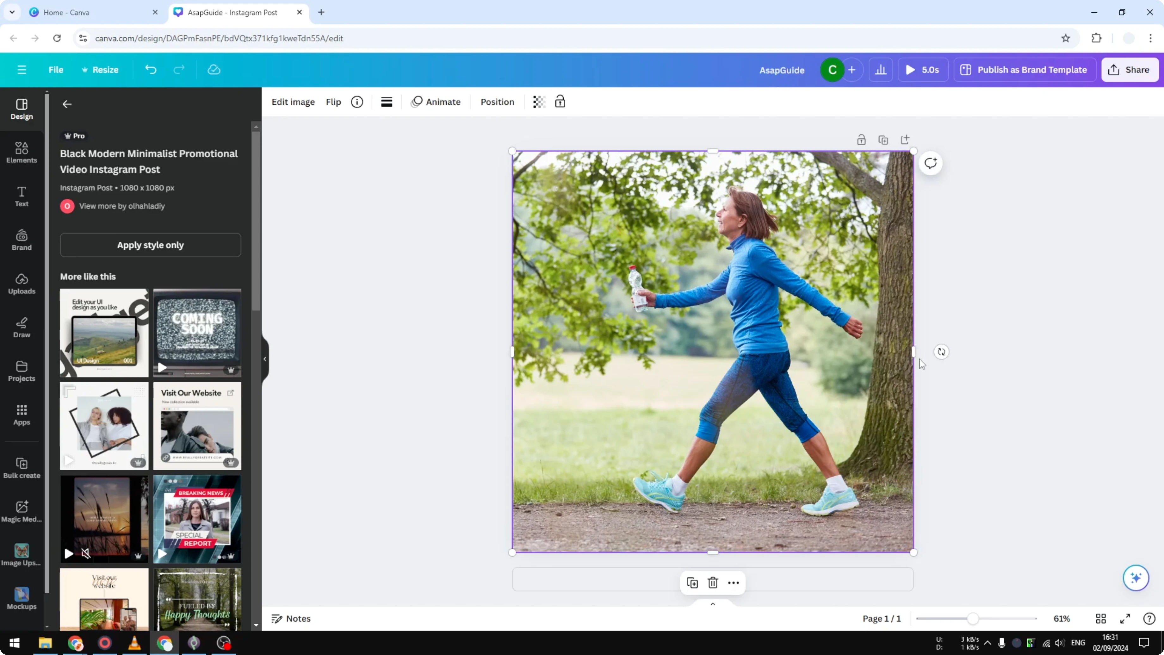The width and height of the screenshot is (1164, 655).
Task: Open the Canva Assistant sparkle button
Action: click(x=1136, y=578)
